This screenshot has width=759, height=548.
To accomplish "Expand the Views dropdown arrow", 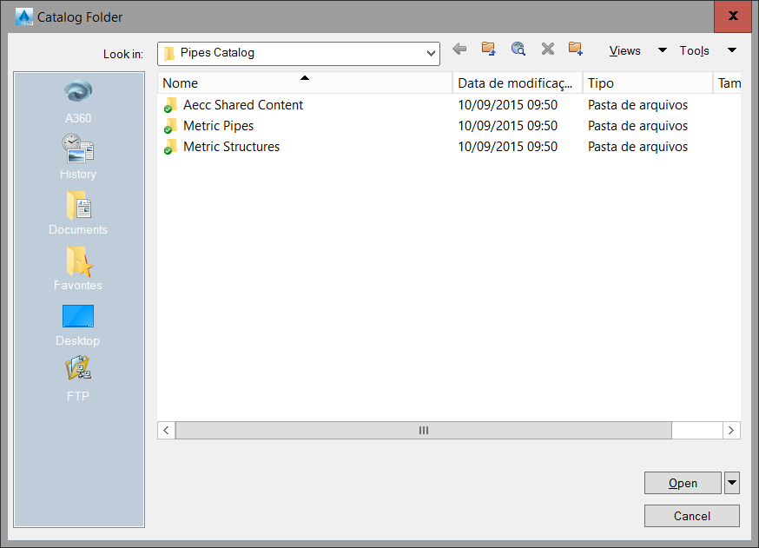I will (x=663, y=50).
